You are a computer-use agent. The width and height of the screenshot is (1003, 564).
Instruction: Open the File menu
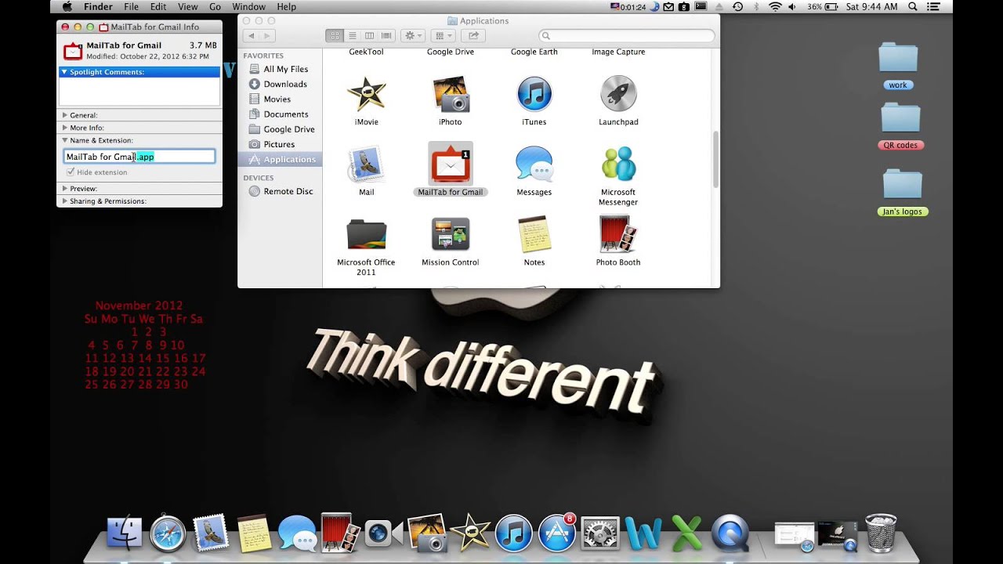coord(131,6)
